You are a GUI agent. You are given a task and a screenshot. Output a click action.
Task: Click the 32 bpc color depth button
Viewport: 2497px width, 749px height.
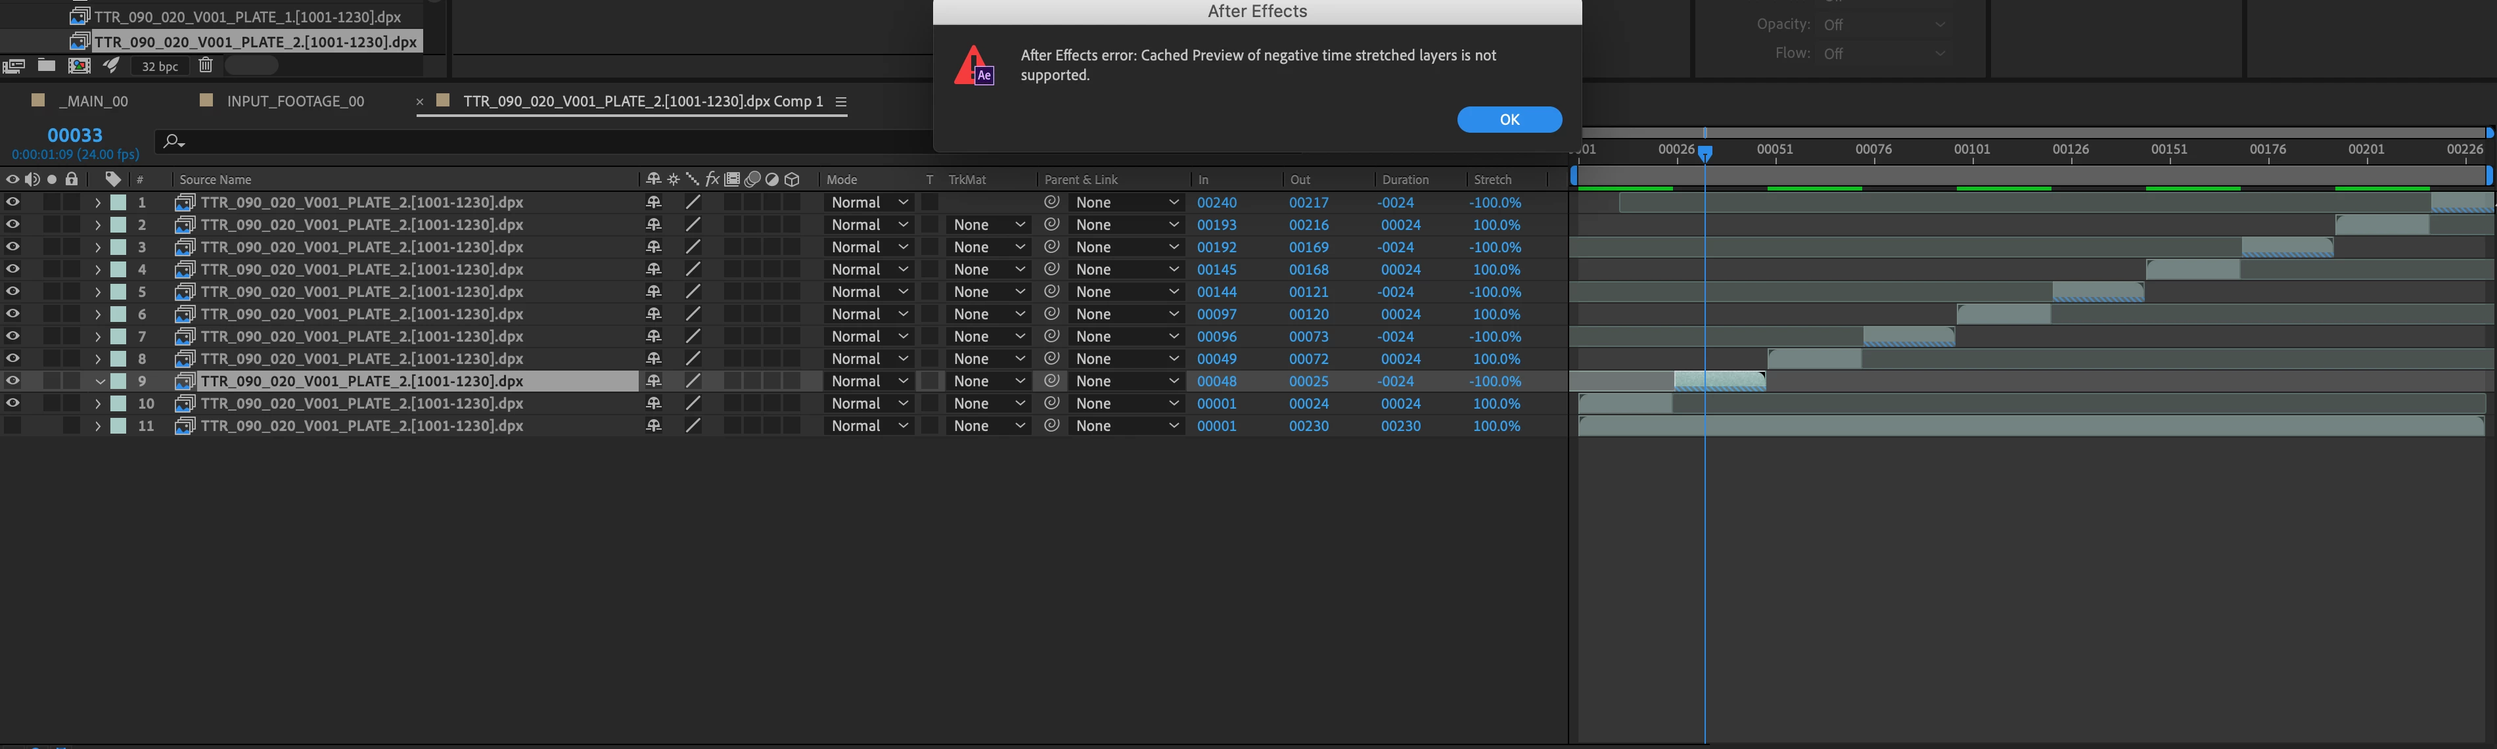coord(160,66)
